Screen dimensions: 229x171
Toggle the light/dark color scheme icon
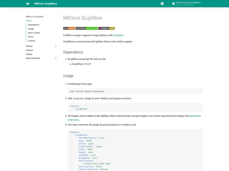click(162, 4)
